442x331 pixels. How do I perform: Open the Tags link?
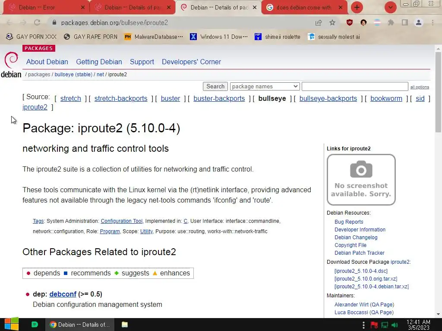(x=38, y=221)
